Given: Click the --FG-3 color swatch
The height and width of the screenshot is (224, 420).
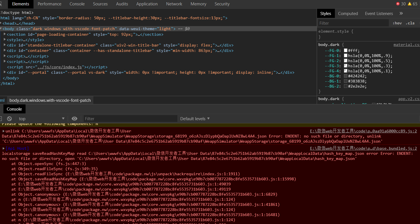Looking at the screenshot, I should point(346,66).
